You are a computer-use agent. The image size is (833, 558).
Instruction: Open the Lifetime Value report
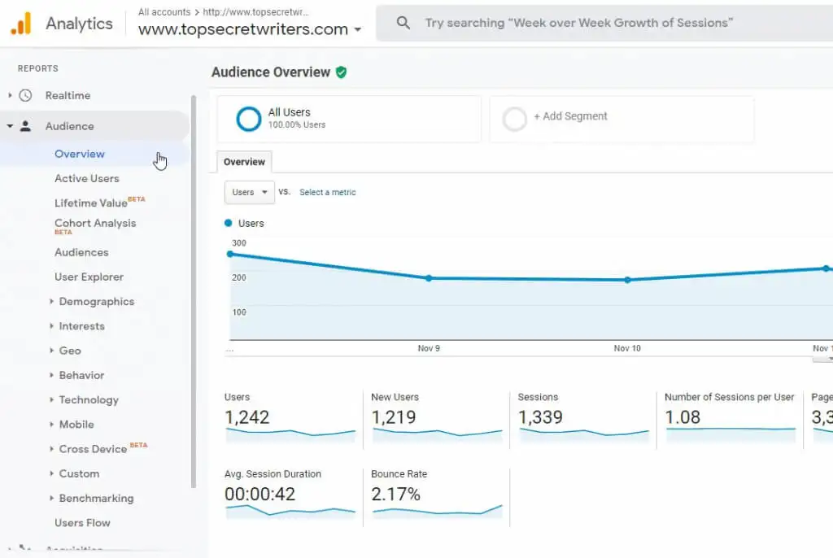(x=91, y=203)
